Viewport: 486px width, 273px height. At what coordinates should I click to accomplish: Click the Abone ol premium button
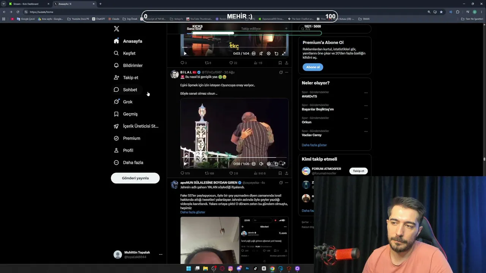click(x=313, y=67)
